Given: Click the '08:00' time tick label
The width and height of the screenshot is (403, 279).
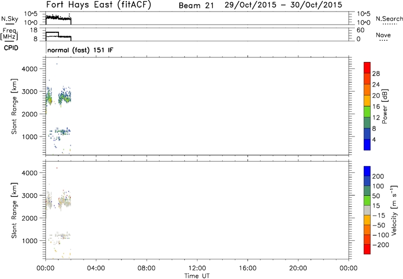Looking at the screenshot, I should 147,268.
